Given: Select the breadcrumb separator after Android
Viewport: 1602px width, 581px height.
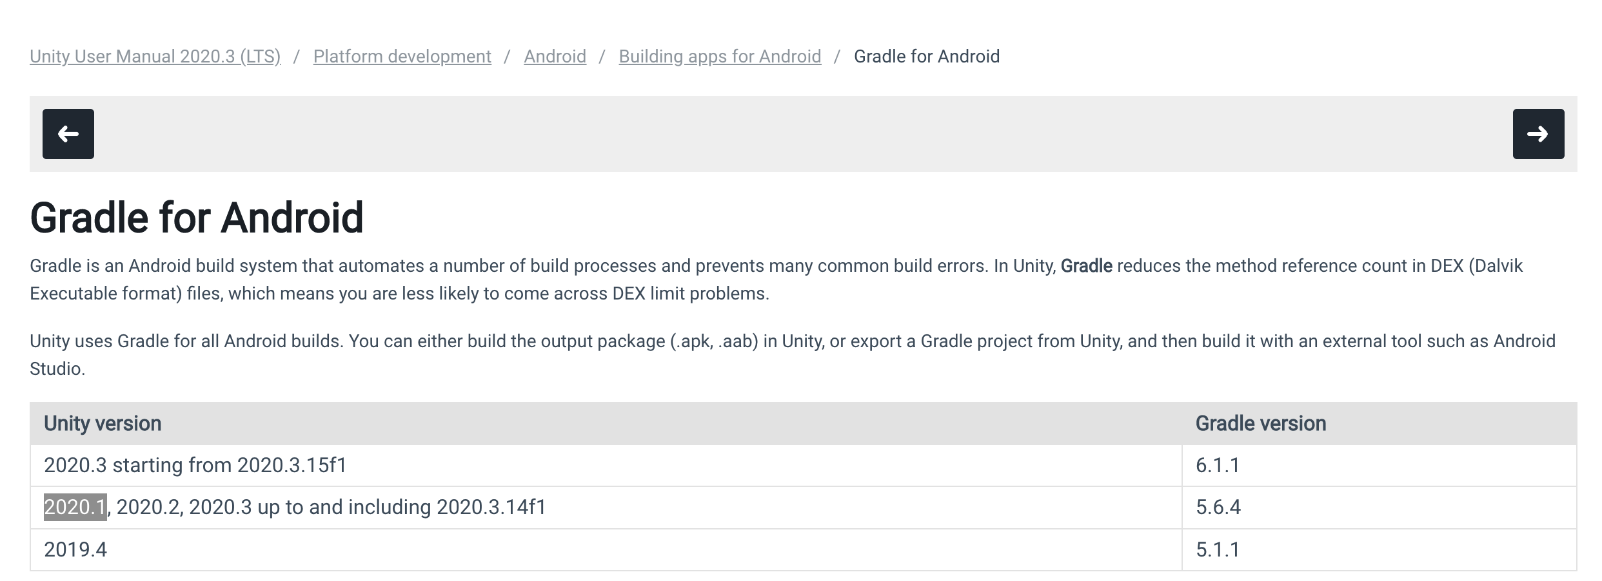Looking at the screenshot, I should click(602, 57).
